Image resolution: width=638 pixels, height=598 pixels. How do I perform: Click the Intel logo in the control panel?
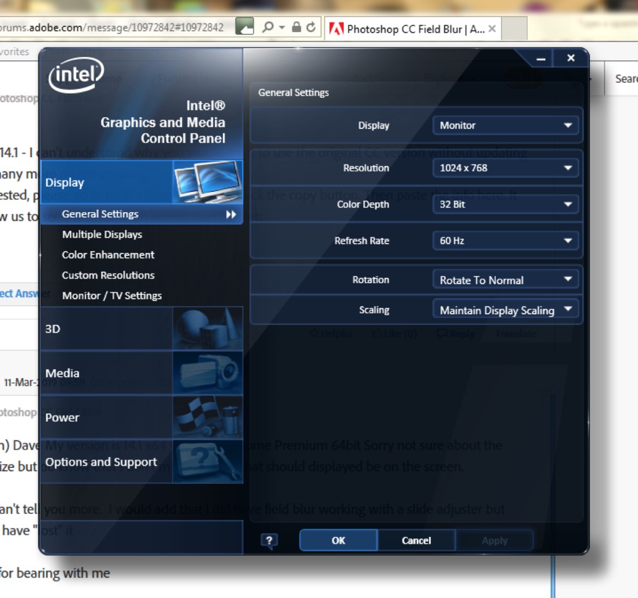pos(76,75)
